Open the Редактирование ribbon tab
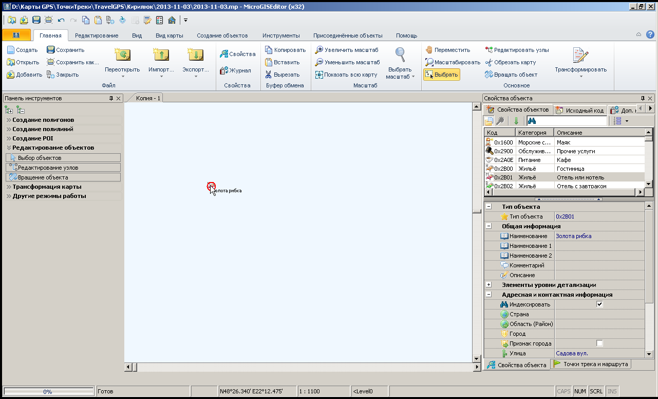The height and width of the screenshot is (399, 658). tap(97, 35)
